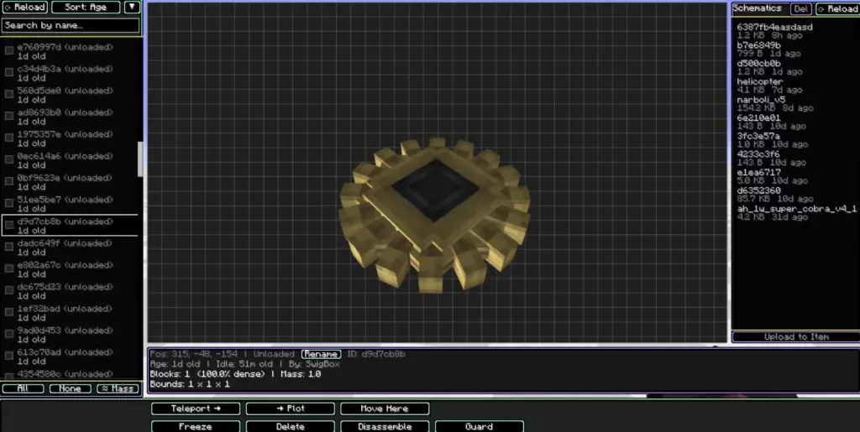Click the left list scrollbar thumb
Image resolution: width=860 pixels, height=432 pixels.
(x=140, y=159)
